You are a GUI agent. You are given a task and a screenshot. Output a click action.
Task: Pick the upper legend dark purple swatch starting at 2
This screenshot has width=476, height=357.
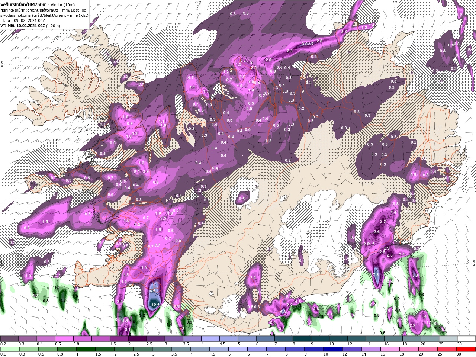pyautogui.click(x=137, y=339)
